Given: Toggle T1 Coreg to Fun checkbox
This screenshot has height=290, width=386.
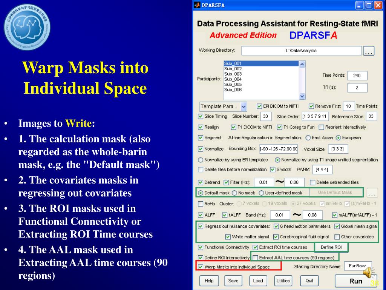Looking at the screenshot, I should (279, 127).
